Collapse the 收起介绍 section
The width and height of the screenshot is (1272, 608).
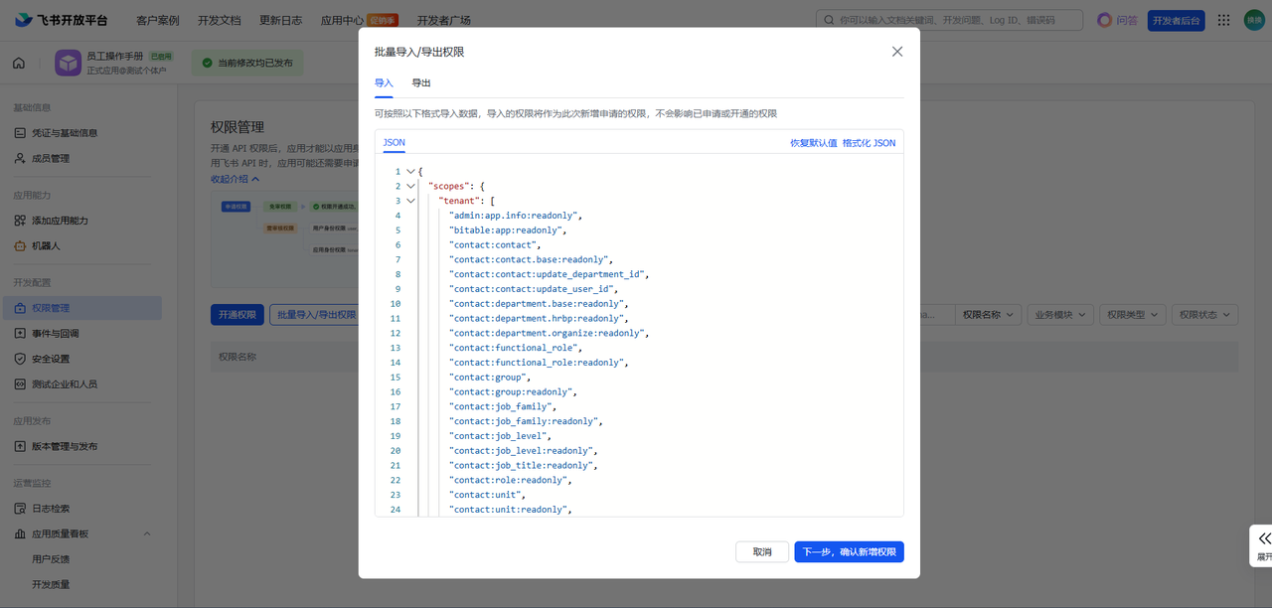click(236, 179)
